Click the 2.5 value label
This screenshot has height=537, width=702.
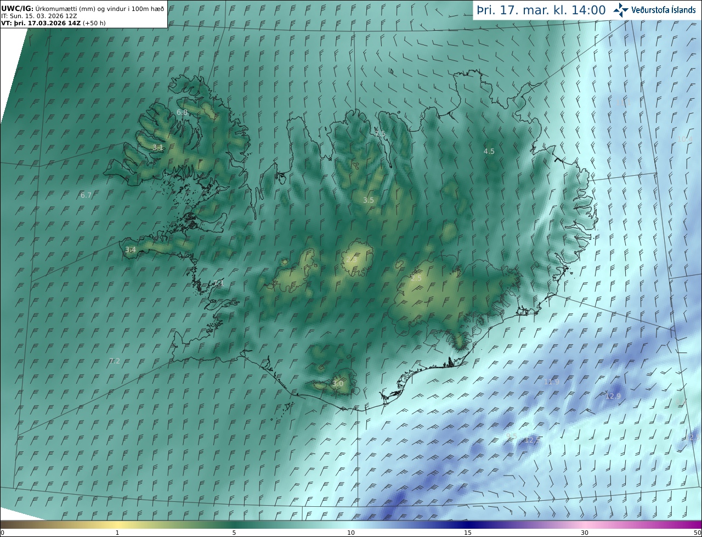[x=416, y=278]
